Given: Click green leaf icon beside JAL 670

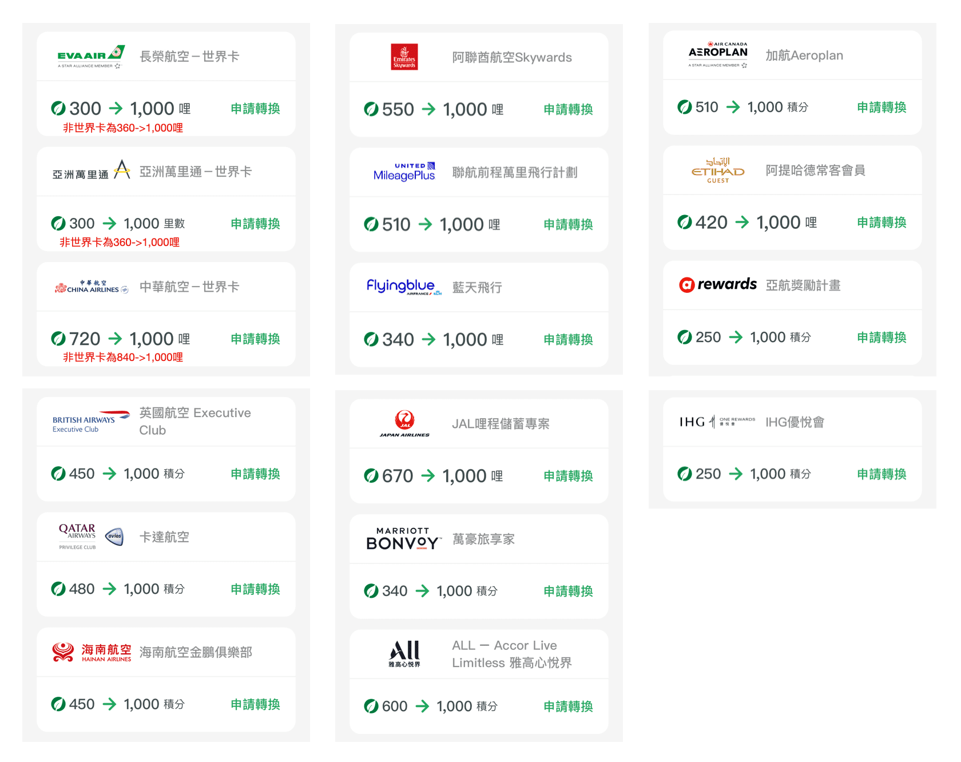Looking at the screenshot, I should click(371, 475).
